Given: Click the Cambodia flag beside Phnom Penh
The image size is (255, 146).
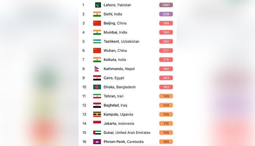Looking at the screenshot, I should pos(97,142).
